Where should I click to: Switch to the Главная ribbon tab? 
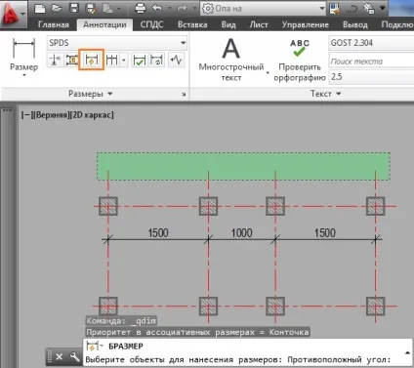(54, 24)
